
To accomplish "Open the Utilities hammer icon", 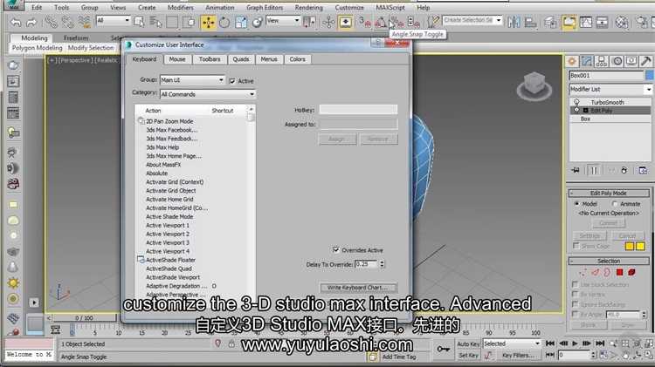I will [x=645, y=61].
